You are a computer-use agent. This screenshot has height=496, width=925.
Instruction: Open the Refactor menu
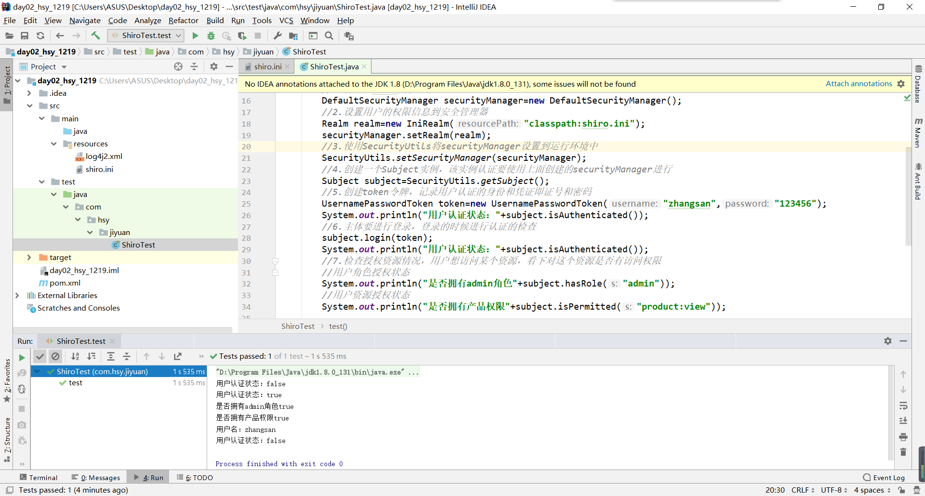coord(183,20)
